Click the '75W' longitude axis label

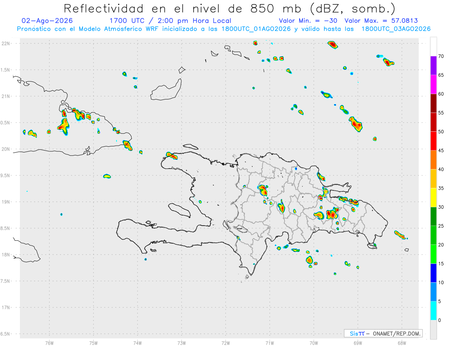tap(93, 343)
